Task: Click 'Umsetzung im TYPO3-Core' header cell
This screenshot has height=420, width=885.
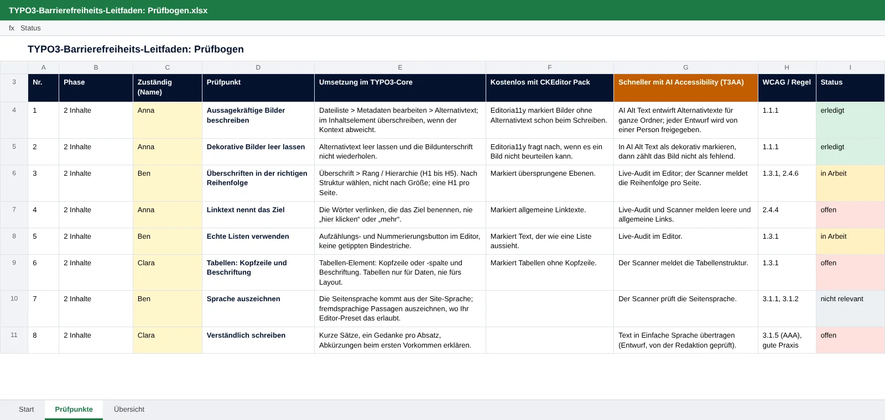Action: click(400, 88)
